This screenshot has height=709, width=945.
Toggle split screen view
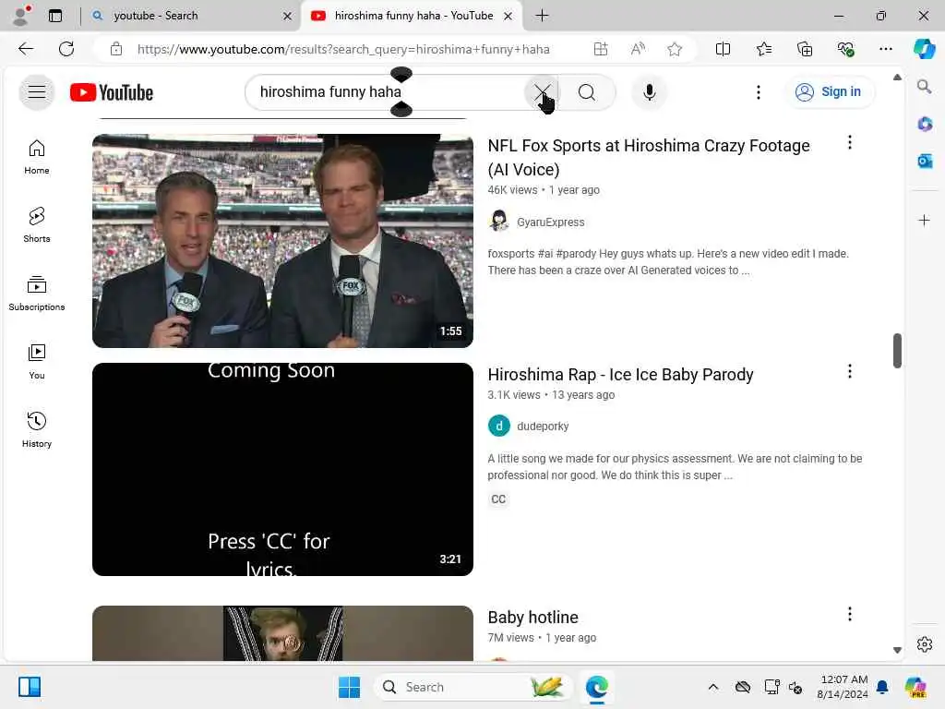click(x=723, y=49)
